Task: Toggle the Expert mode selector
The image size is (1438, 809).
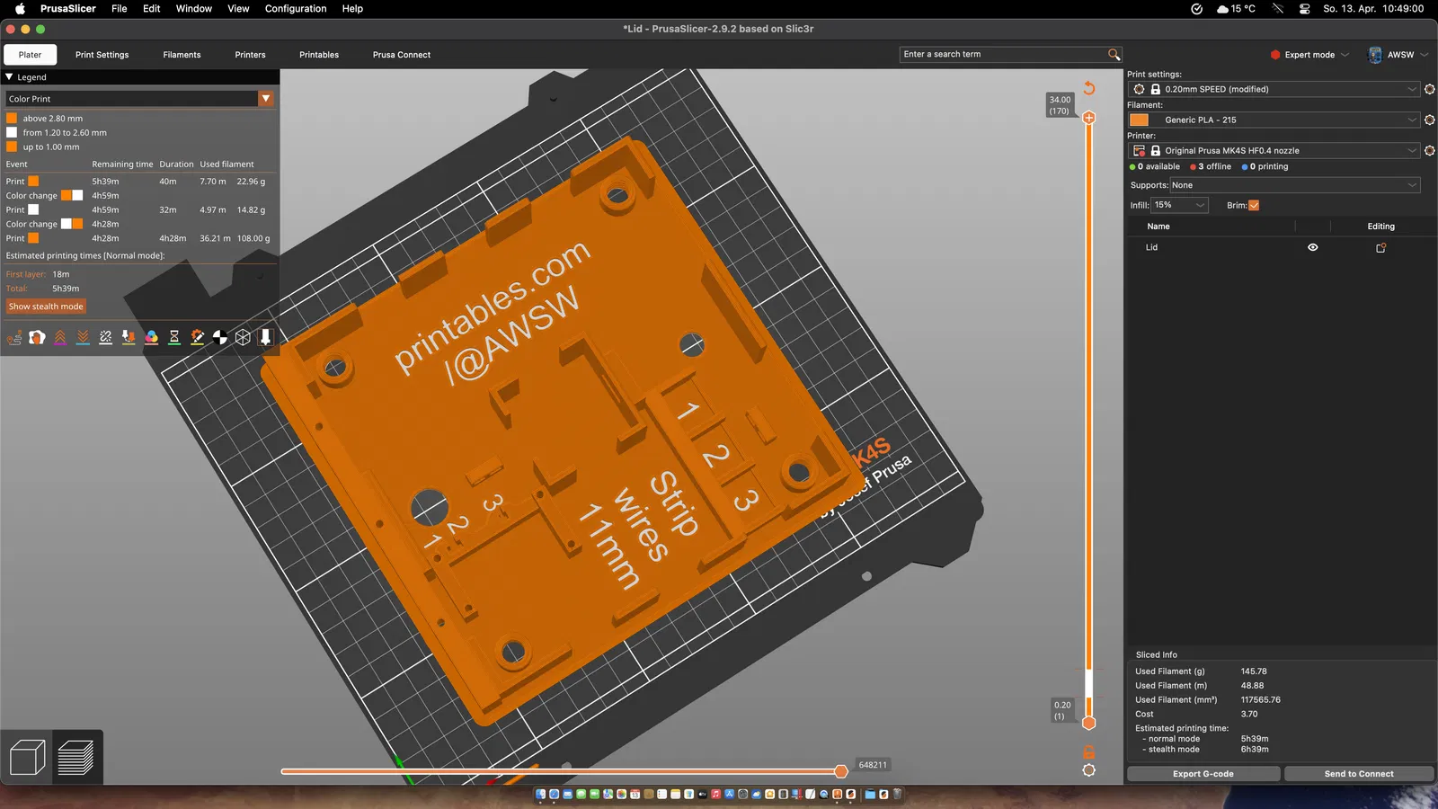Action: 1309,55
